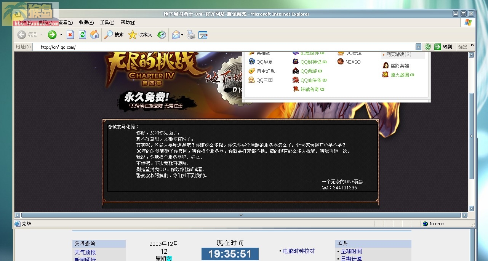Open the 自由幻想 game link
488x261 pixels.
(x=266, y=71)
